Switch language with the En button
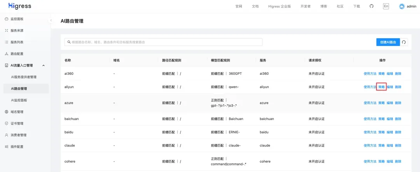 click(x=386, y=6)
